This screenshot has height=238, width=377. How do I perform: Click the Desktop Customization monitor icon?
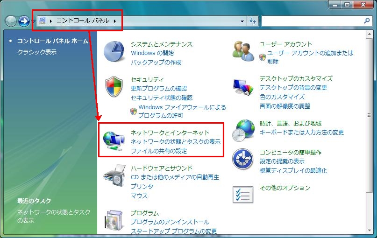pyautogui.click(x=243, y=87)
